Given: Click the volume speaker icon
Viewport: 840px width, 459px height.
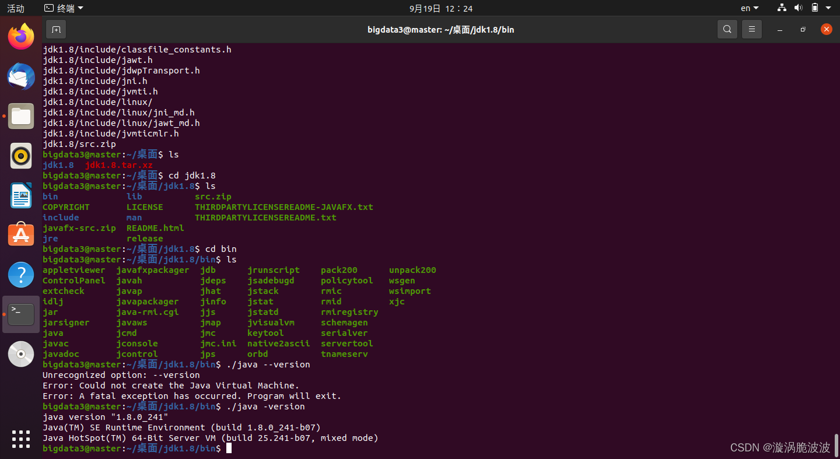Looking at the screenshot, I should [798, 8].
